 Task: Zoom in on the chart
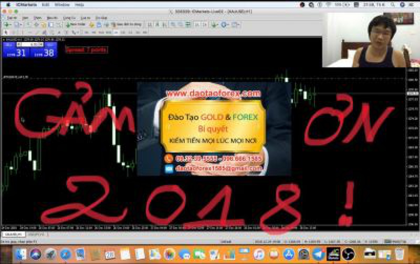click(x=173, y=25)
